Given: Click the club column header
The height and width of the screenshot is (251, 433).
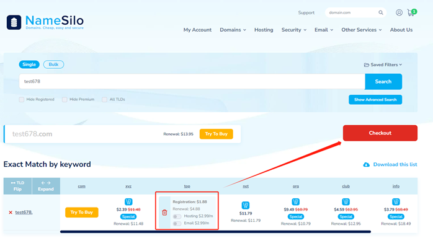Looking at the screenshot, I should 346,186.
